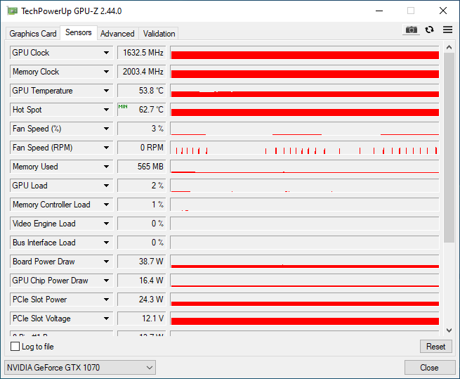Click the refresh icon in toolbar
This screenshot has width=460, height=379.
(429, 30)
